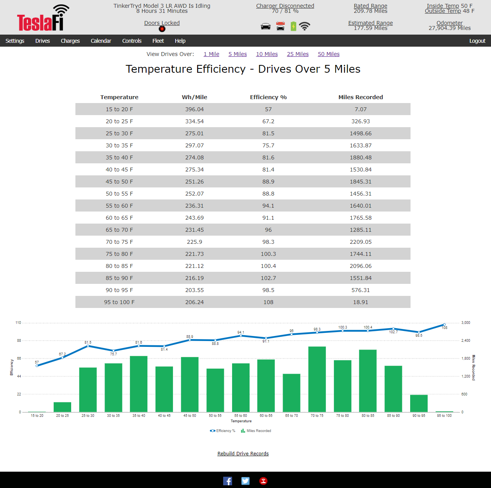
Task: Open the Drives menu
Action: point(42,41)
